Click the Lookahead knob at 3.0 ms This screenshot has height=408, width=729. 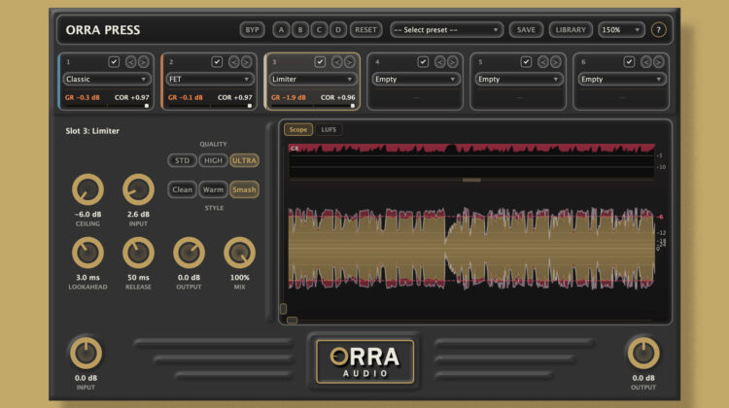pos(87,253)
